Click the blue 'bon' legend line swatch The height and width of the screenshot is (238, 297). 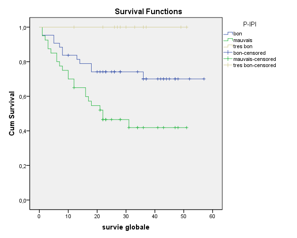pos(228,34)
